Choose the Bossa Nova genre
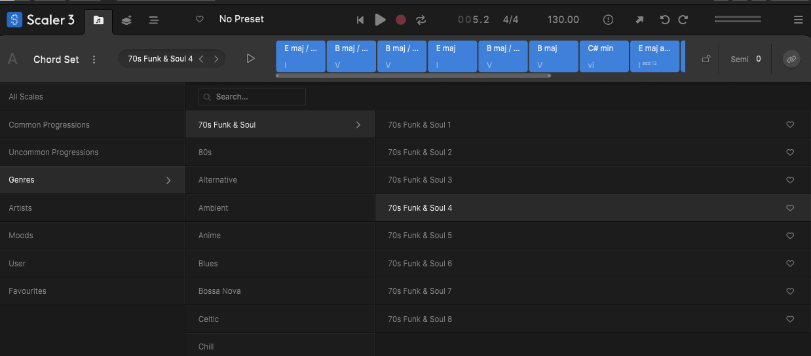The height and width of the screenshot is (356, 811). click(219, 291)
